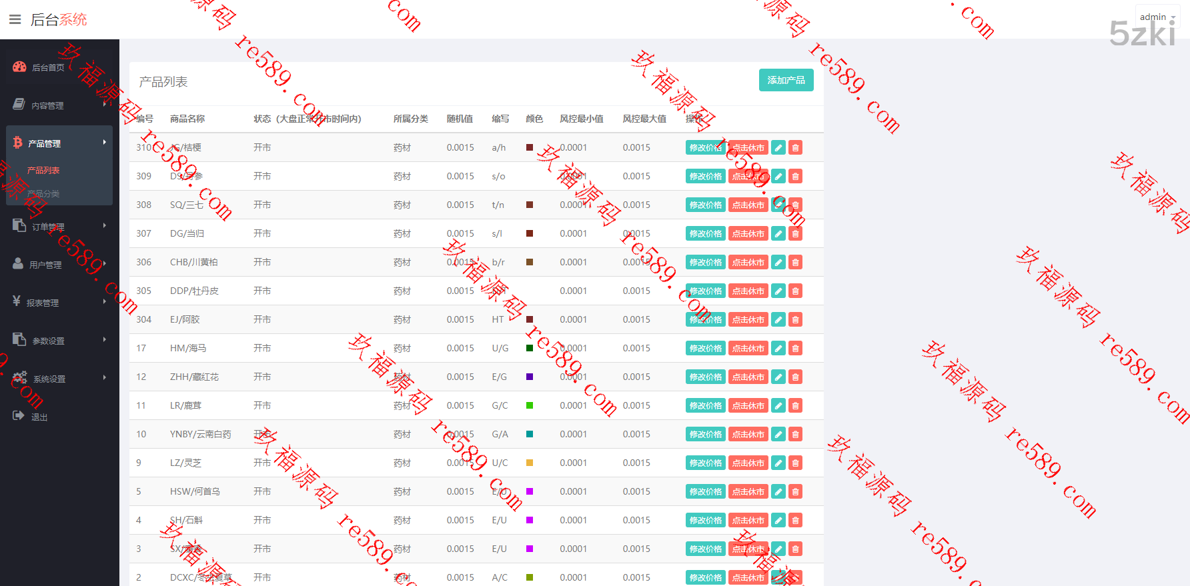The width and height of the screenshot is (1190, 586).
Task: Click the delete trash icon for ZHH/藏红花
Action: click(795, 377)
